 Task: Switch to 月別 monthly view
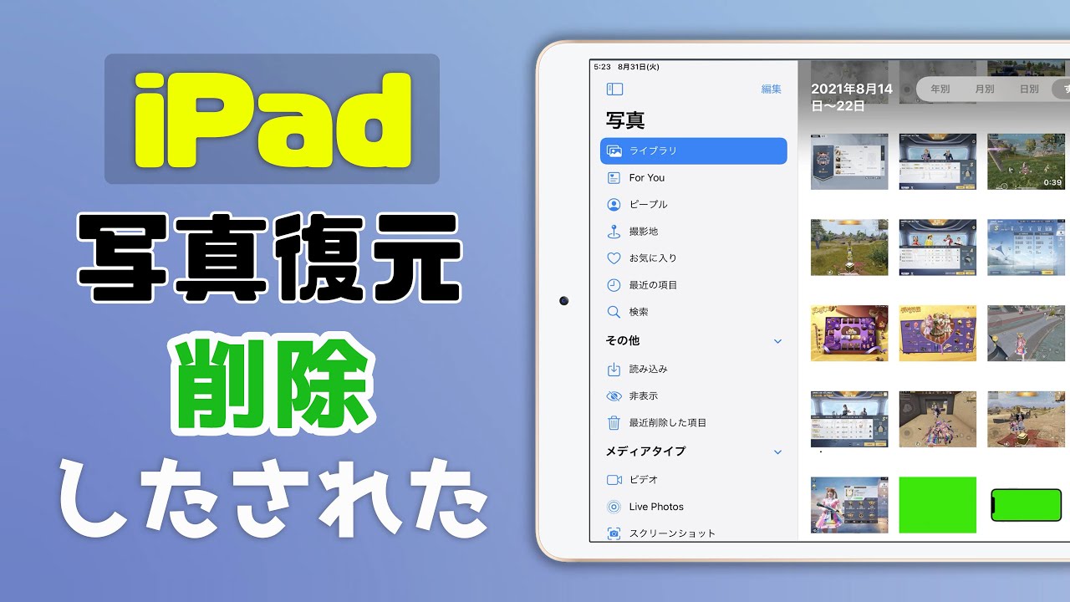click(x=986, y=88)
